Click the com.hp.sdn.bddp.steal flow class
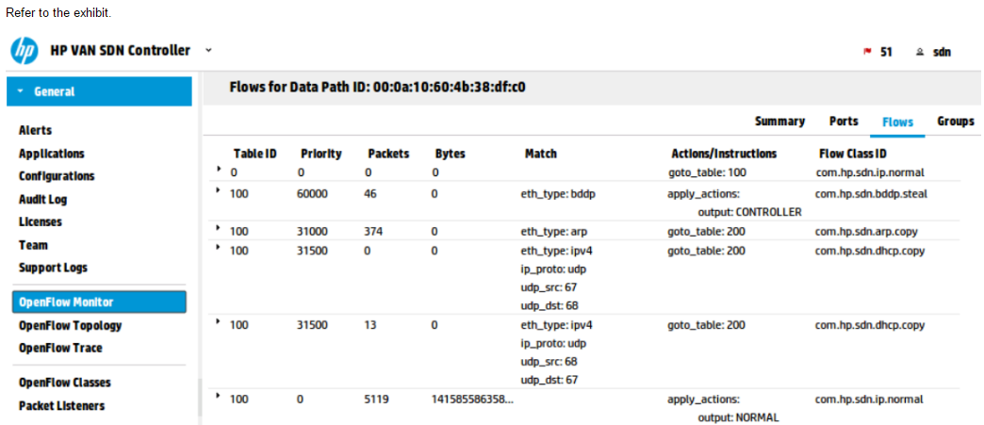Screen dimensions: 984x425 [x=871, y=194]
